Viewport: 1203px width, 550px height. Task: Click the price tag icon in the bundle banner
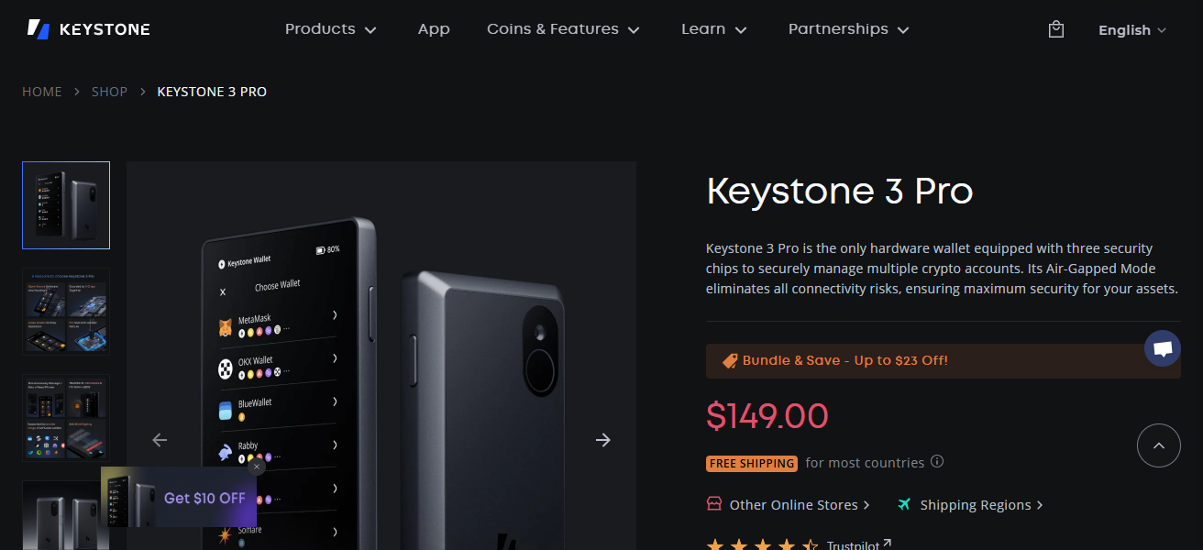pyautogui.click(x=729, y=360)
